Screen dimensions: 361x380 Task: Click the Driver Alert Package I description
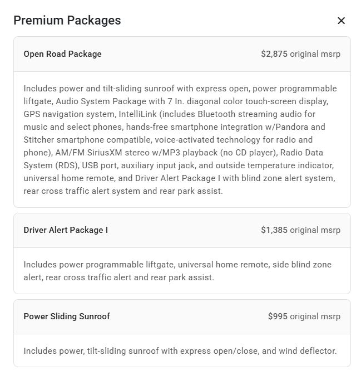coord(177,271)
